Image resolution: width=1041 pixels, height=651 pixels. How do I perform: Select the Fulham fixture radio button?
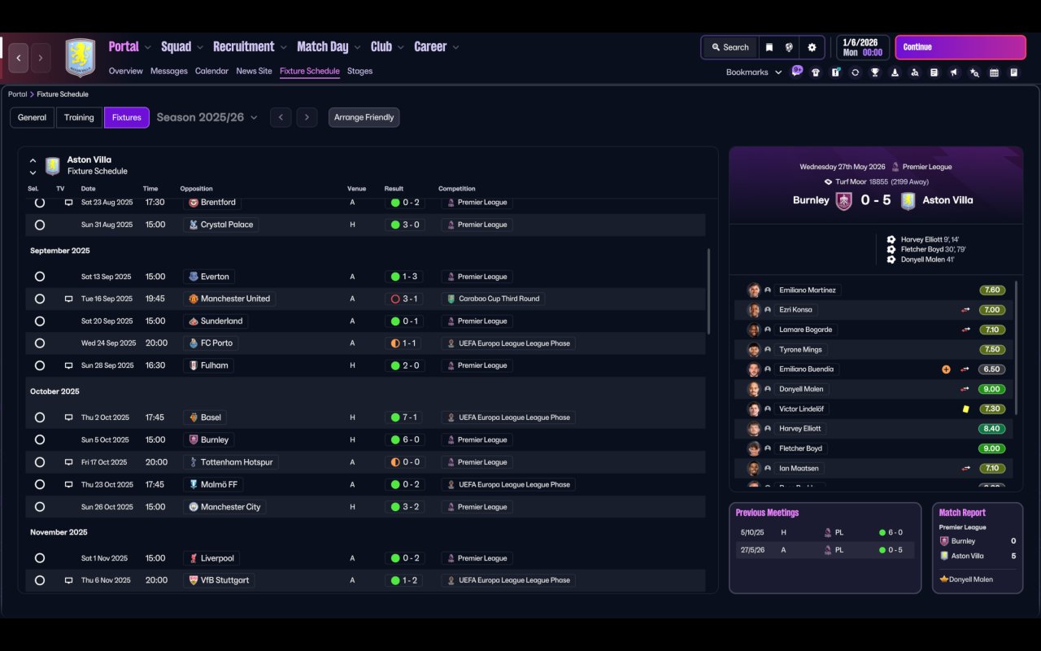pos(40,365)
